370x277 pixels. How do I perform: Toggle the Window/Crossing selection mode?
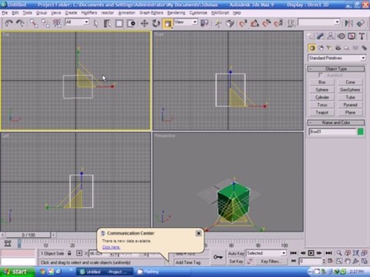click(x=131, y=24)
